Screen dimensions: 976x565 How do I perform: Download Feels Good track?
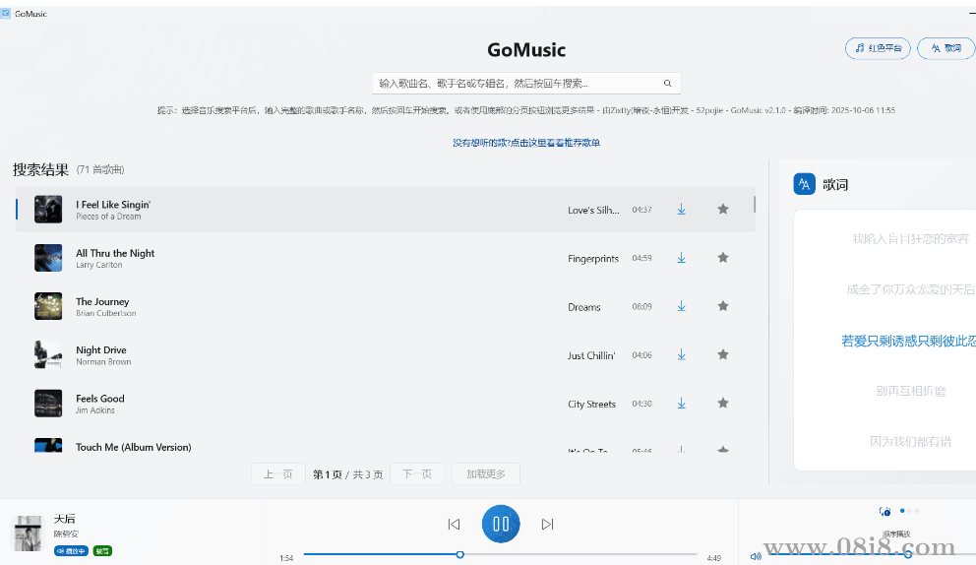pos(682,404)
